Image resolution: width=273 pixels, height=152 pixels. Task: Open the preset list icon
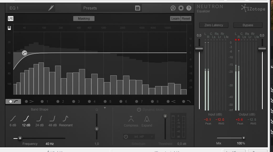pyautogui.click(x=138, y=8)
